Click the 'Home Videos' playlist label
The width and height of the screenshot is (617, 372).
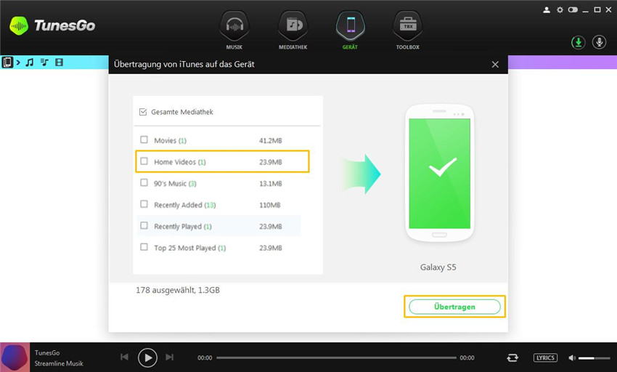click(180, 162)
